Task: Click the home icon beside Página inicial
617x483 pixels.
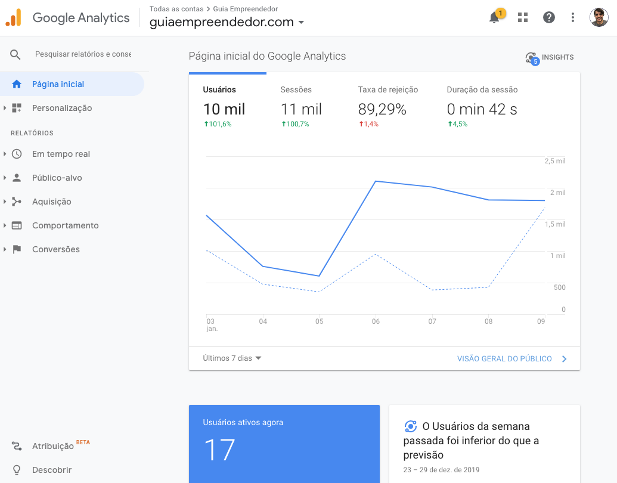Action: click(x=17, y=84)
